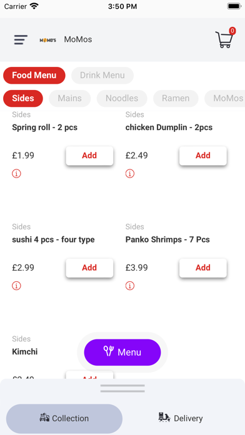Viewport: 245px width, 435px height.
Task: Add Panko Shrimps to cart
Action: (x=203, y=267)
